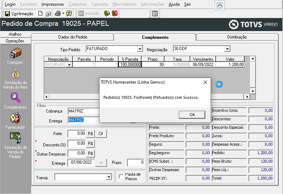Click the Outras Despesas input field
This screenshot has height=194, width=283.
point(77,153)
